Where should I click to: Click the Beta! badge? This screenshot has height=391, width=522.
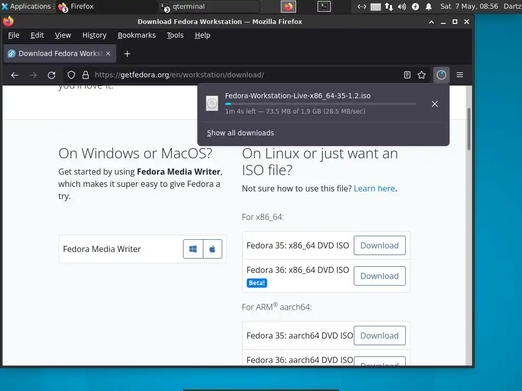pos(257,283)
